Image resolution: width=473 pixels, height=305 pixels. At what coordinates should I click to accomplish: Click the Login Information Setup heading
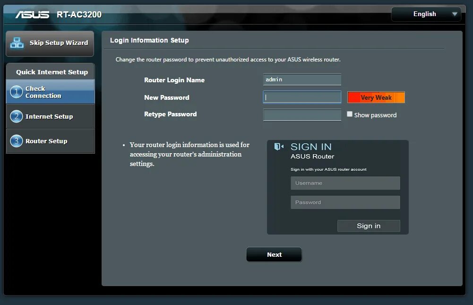tap(149, 40)
